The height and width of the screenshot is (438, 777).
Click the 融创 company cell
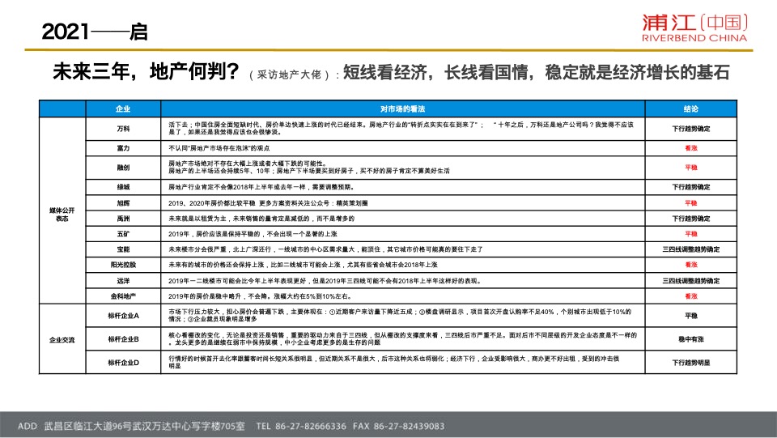pyautogui.click(x=123, y=168)
